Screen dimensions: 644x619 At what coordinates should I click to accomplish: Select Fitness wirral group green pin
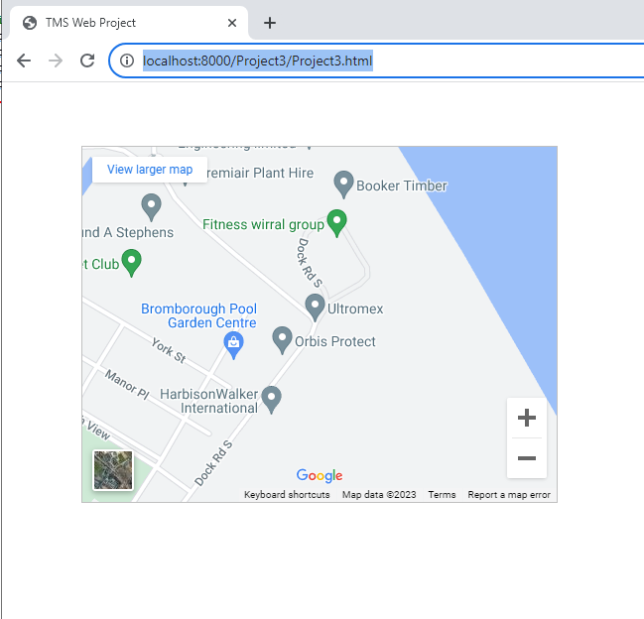click(x=336, y=223)
